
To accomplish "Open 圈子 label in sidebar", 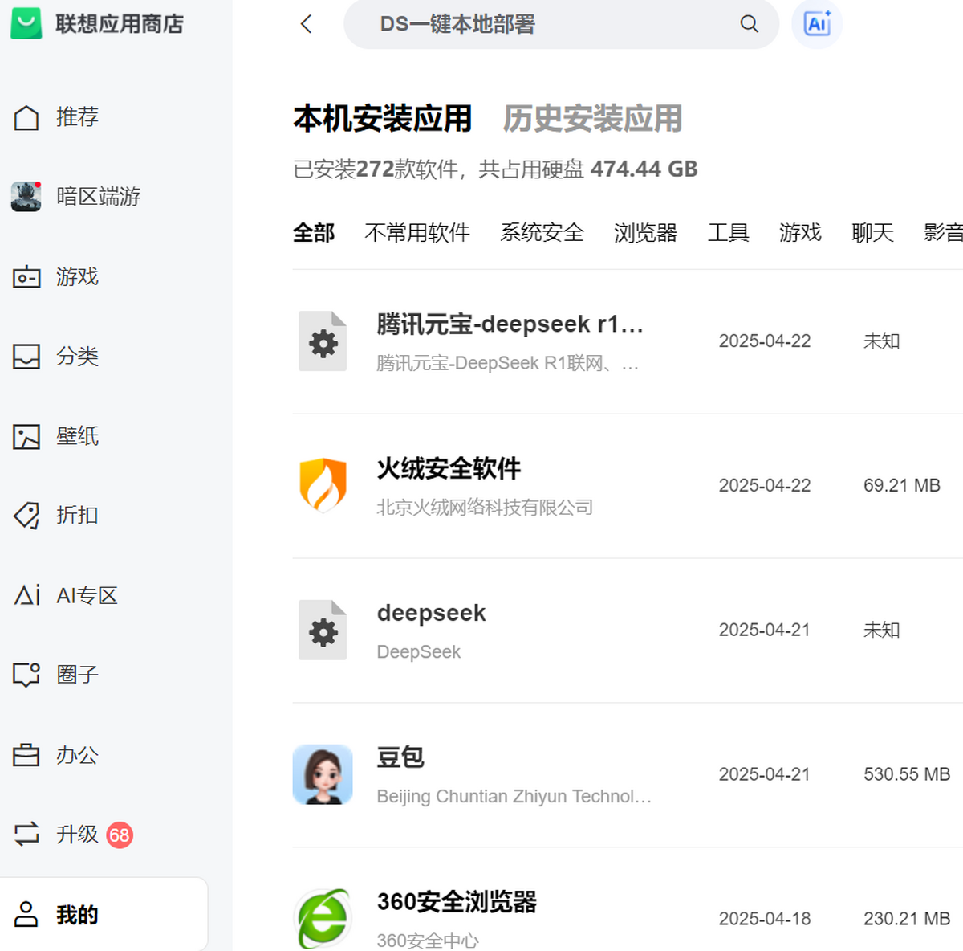I will 77,675.
